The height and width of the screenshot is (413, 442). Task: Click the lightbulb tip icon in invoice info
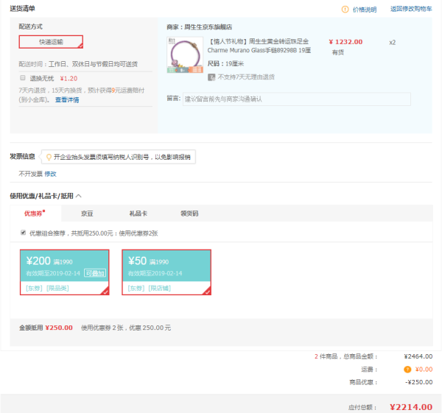click(x=49, y=157)
